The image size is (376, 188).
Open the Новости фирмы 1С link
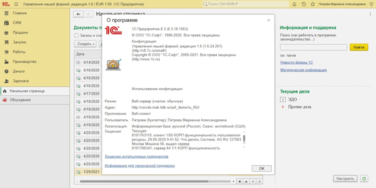click(x=297, y=62)
